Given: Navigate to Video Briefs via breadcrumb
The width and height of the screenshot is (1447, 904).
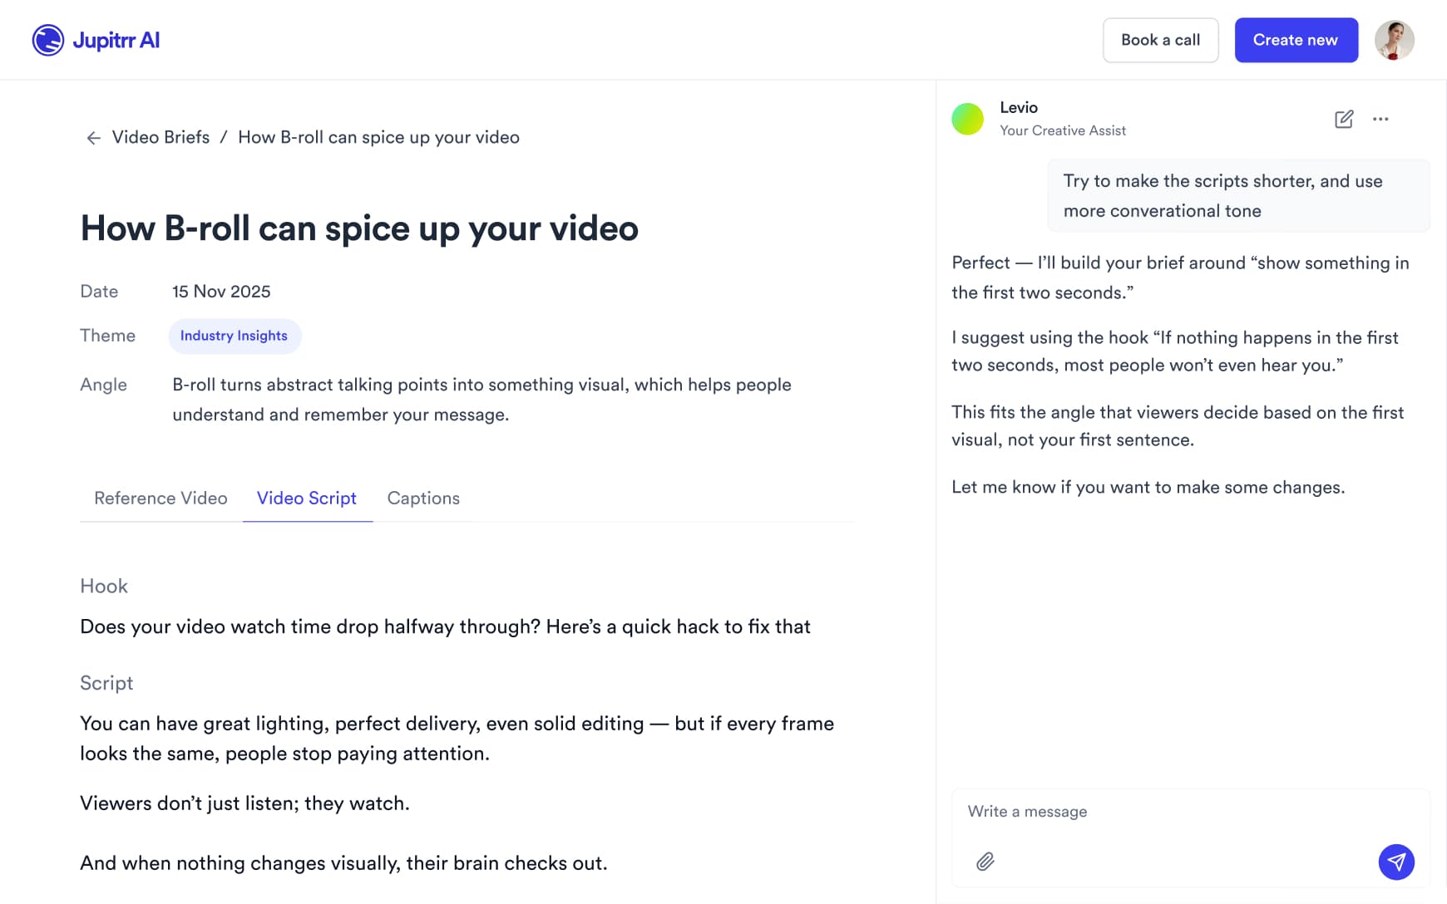Looking at the screenshot, I should [x=161, y=137].
